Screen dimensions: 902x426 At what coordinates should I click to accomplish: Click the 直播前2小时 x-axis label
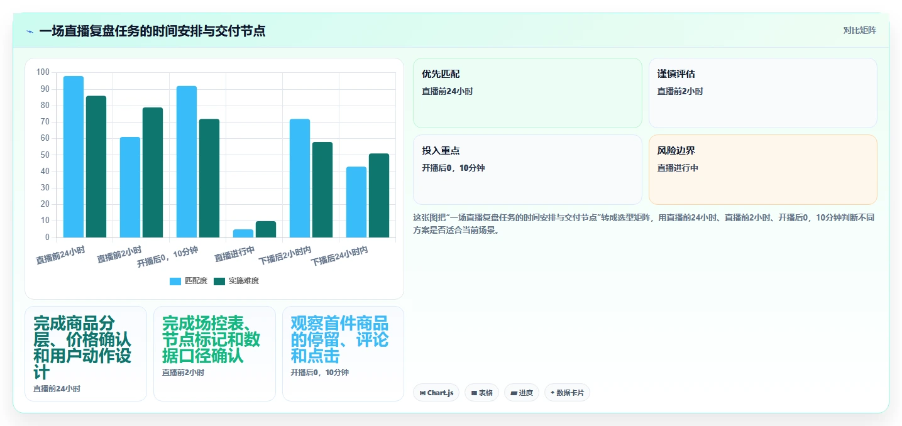pyautogui.click(x=119, y=254)
